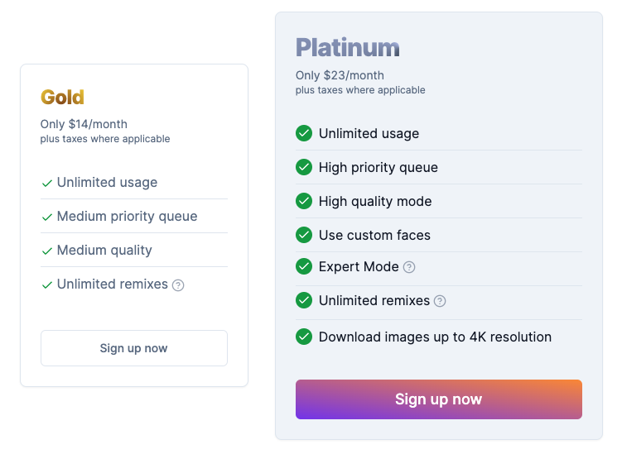Click the Use custom faces feature label

click(374, 235)
